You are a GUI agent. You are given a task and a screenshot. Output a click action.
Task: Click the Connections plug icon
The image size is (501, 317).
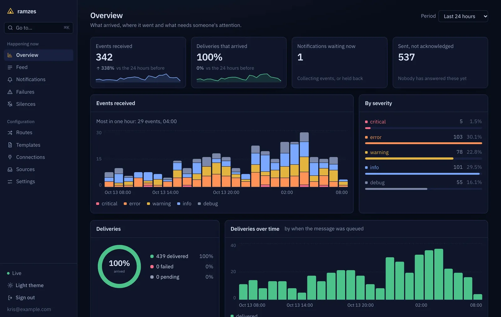pos(10,157)
